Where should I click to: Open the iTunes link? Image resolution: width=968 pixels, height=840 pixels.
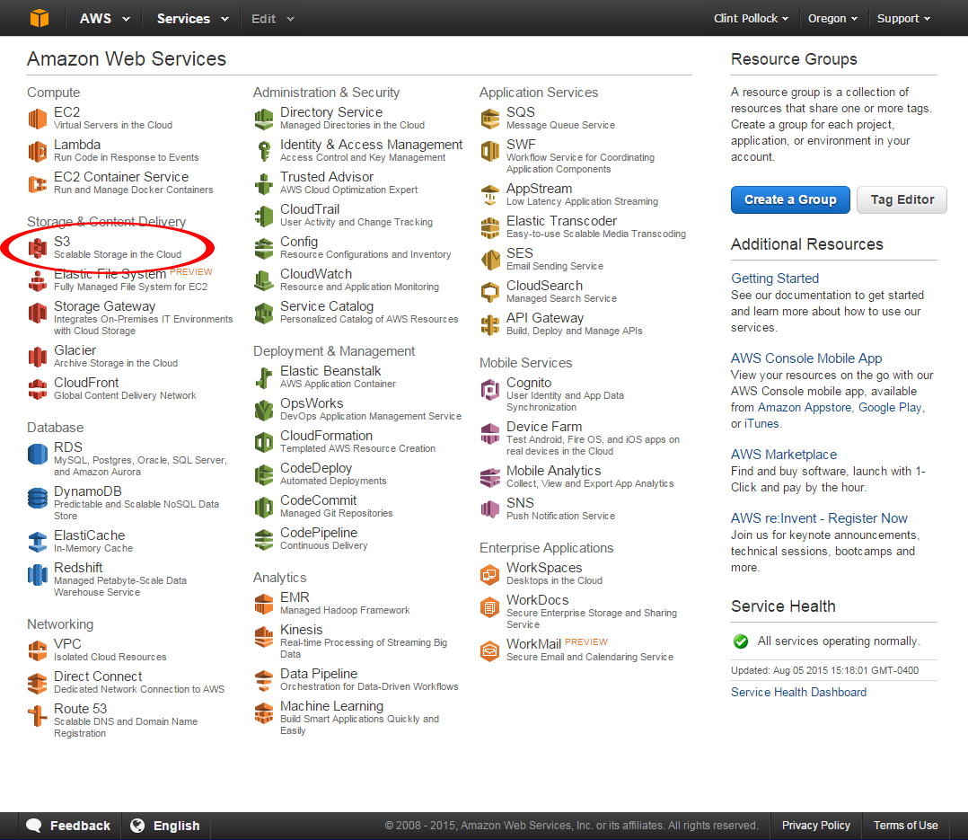761,424
